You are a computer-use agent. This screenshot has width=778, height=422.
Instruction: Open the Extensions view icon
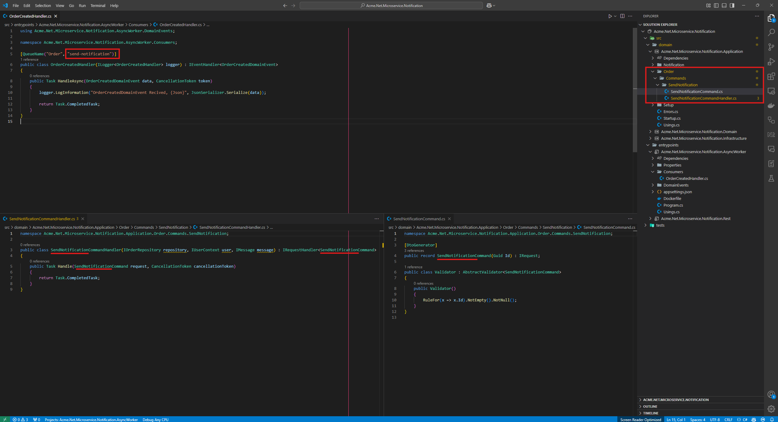click(x=771, y=76)
